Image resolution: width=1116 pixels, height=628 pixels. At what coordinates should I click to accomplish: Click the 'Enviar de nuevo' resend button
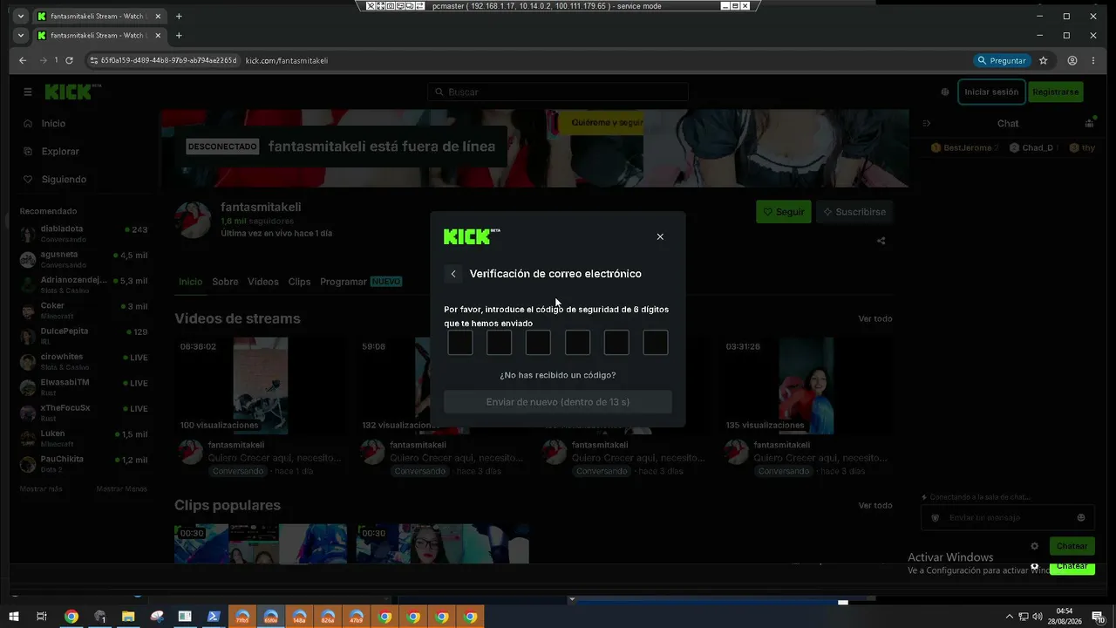(558, 402)
